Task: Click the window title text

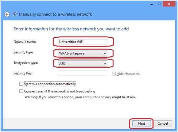Action: point(56,14)
